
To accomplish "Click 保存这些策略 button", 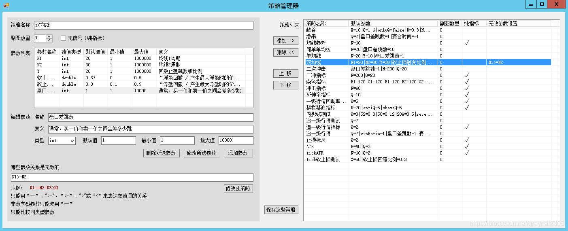I will coord(281,210).
